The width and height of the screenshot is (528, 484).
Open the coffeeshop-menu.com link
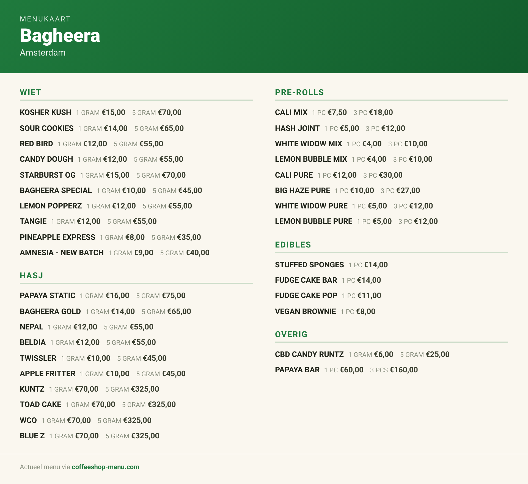pyautogui.click(x=105, y=467)
